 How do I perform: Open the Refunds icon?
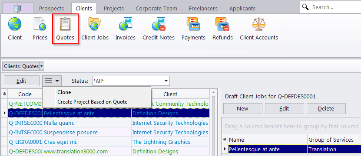pos(222,24)
